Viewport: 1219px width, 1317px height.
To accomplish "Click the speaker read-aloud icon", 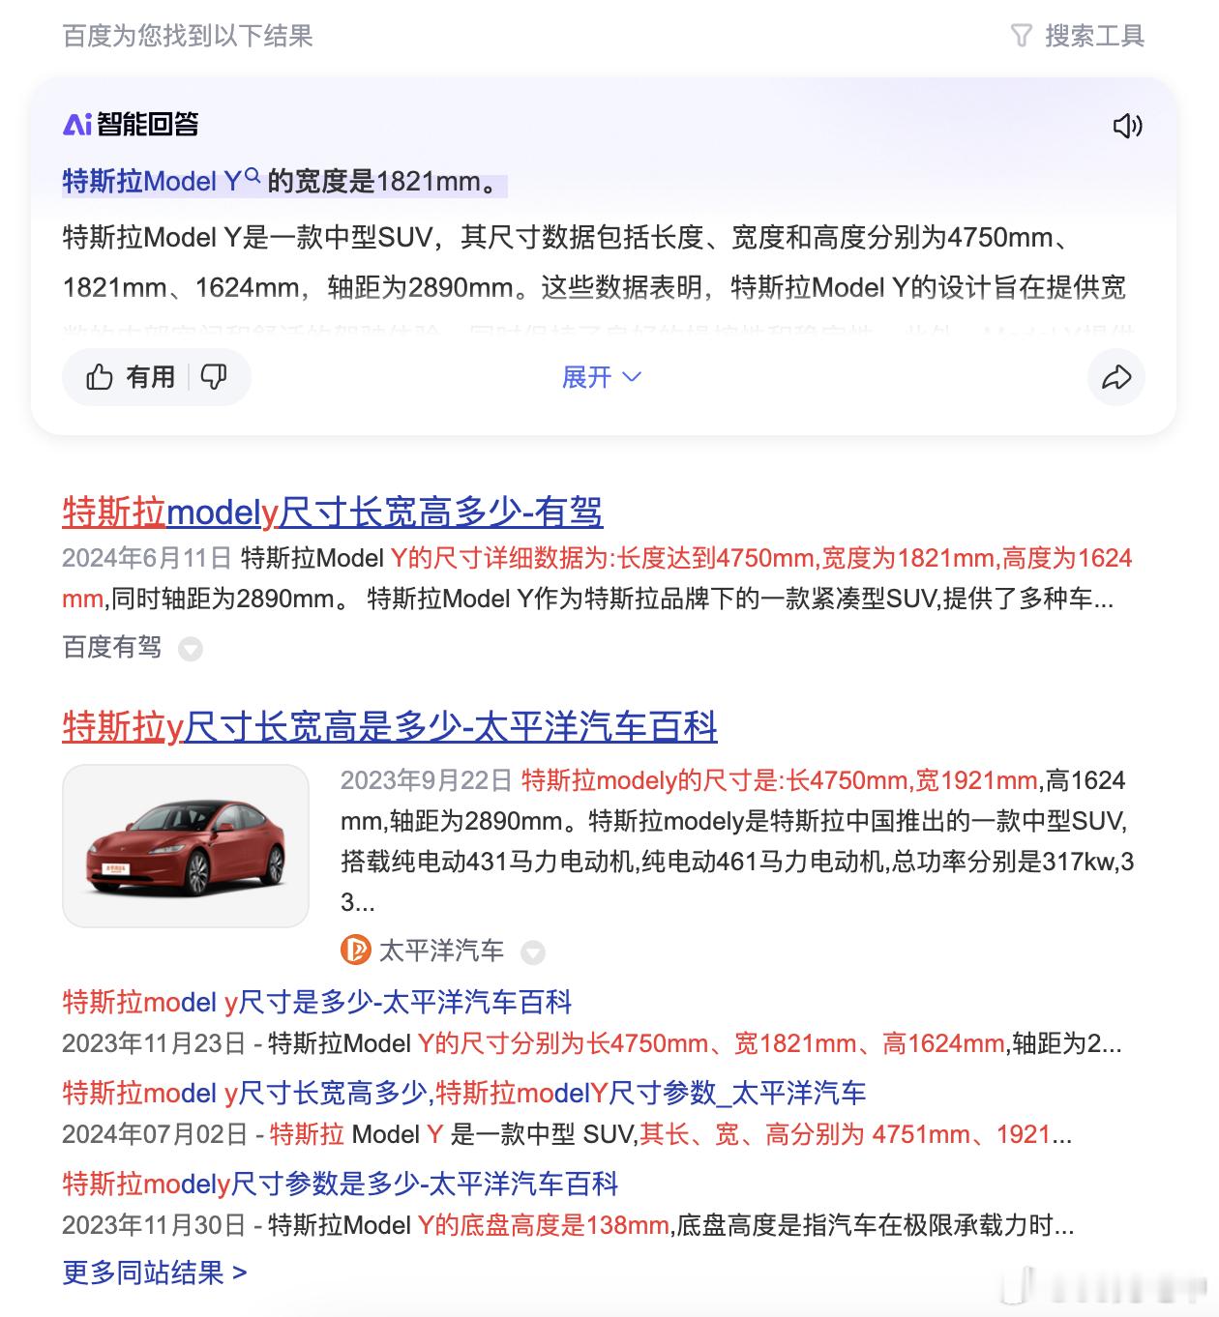I will (1127, 126).
